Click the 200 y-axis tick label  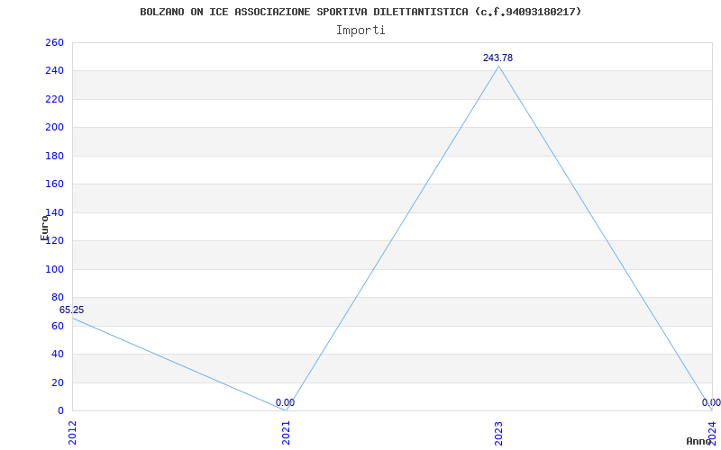54,128
